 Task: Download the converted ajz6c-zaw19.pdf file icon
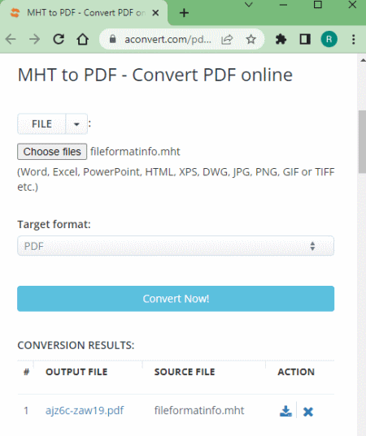coord(285,412)
